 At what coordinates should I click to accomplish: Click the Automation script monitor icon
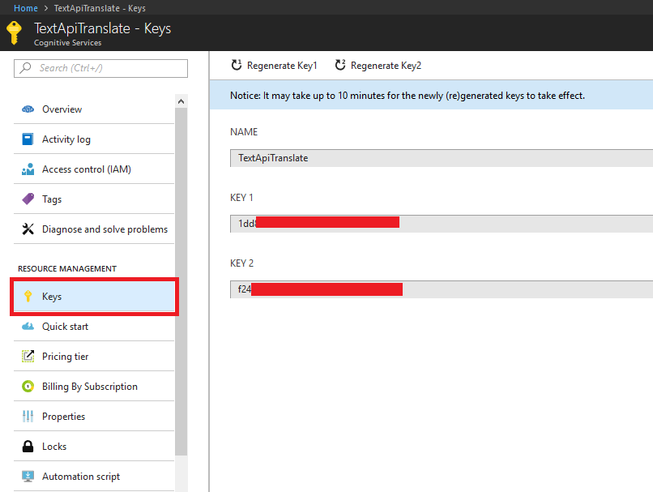[x=28, y=476]
